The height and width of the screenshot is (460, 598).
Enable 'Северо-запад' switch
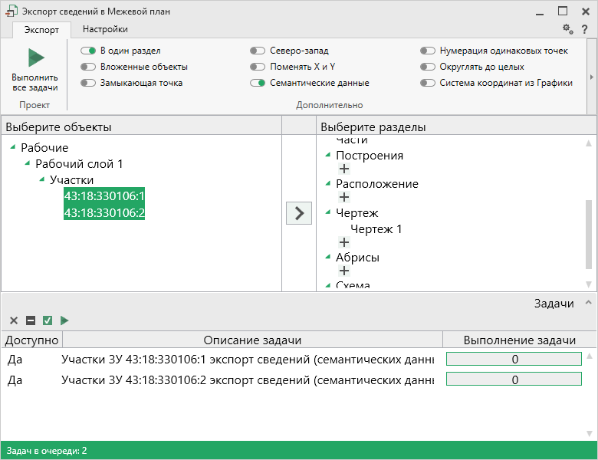pyautogui.click(x=258, y=51)
